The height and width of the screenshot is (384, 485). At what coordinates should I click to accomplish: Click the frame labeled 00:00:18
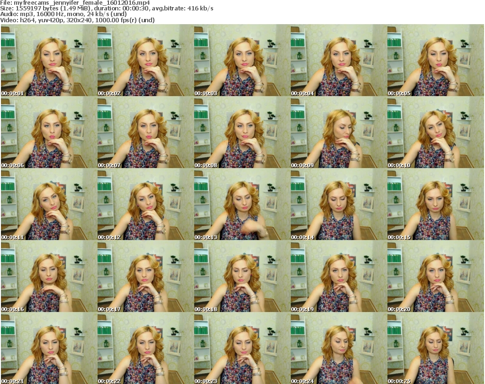pyautogui.click(x=242, y=277)
